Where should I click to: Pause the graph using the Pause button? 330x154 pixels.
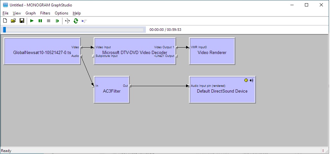coord(40,21)
